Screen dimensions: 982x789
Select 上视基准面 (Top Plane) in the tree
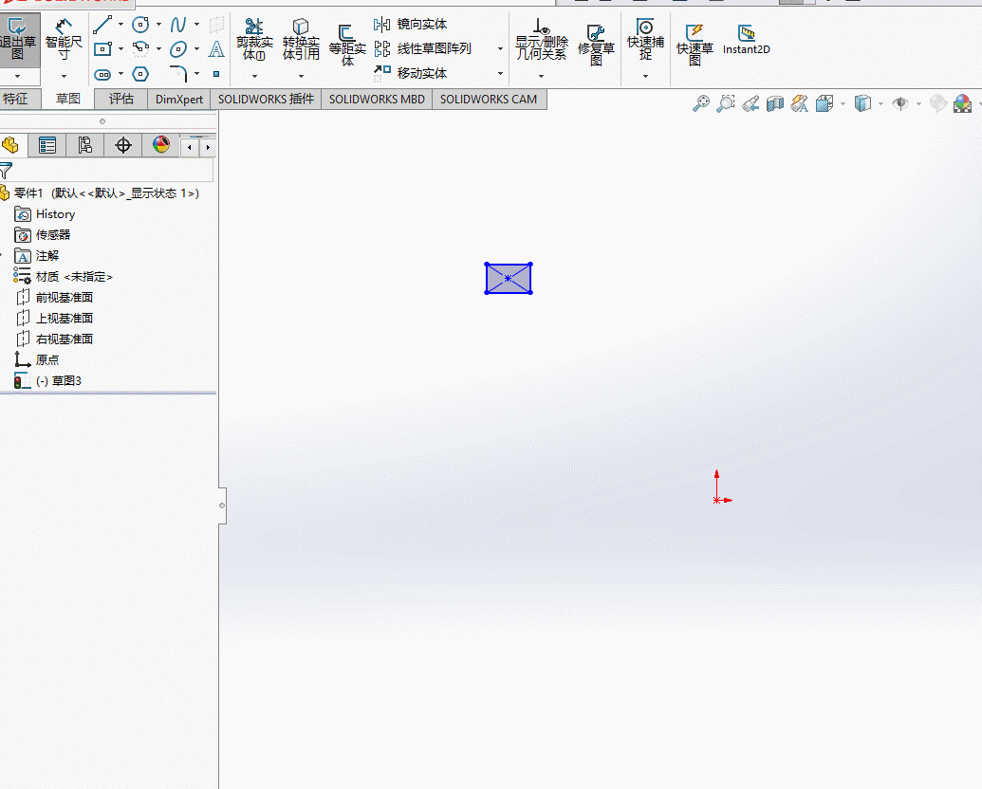(x=54, y=318)
